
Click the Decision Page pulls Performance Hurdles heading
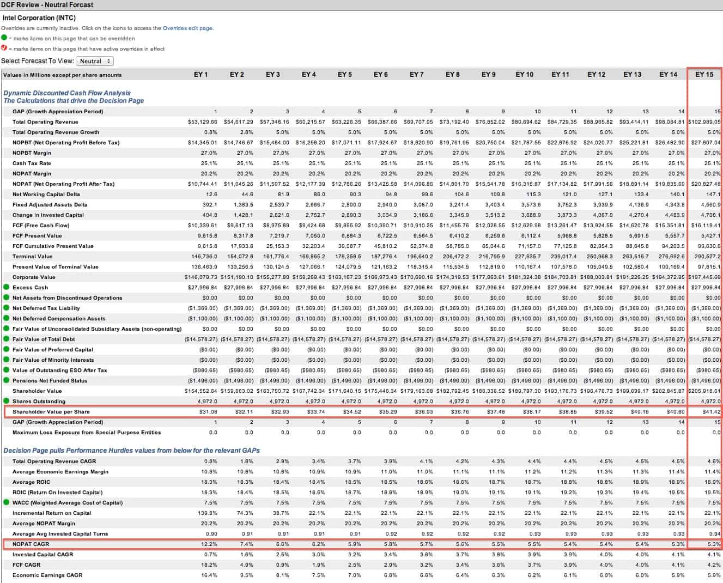[x=131, y=451]
